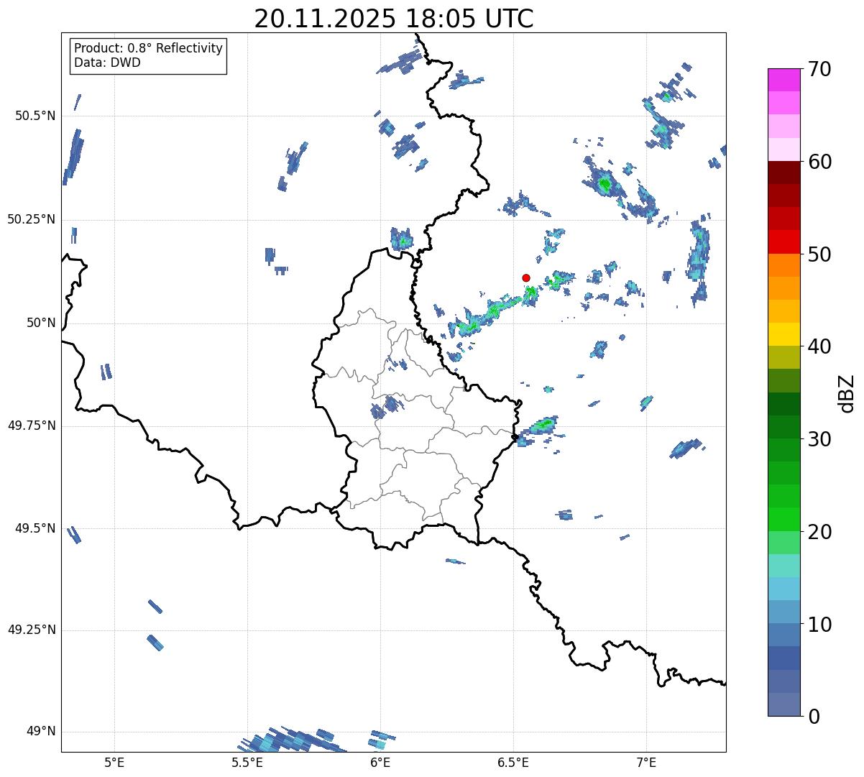Click the 49.25°N latitude label
The height and width of the screenshot is (777, 864).
[x=32, y=630]
